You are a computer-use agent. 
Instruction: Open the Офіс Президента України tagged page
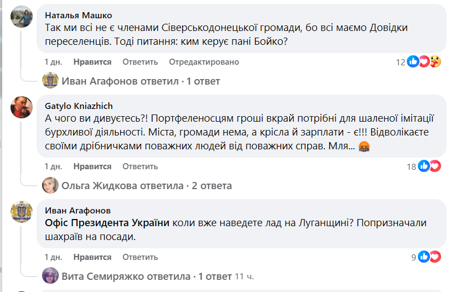pos(107,223)
